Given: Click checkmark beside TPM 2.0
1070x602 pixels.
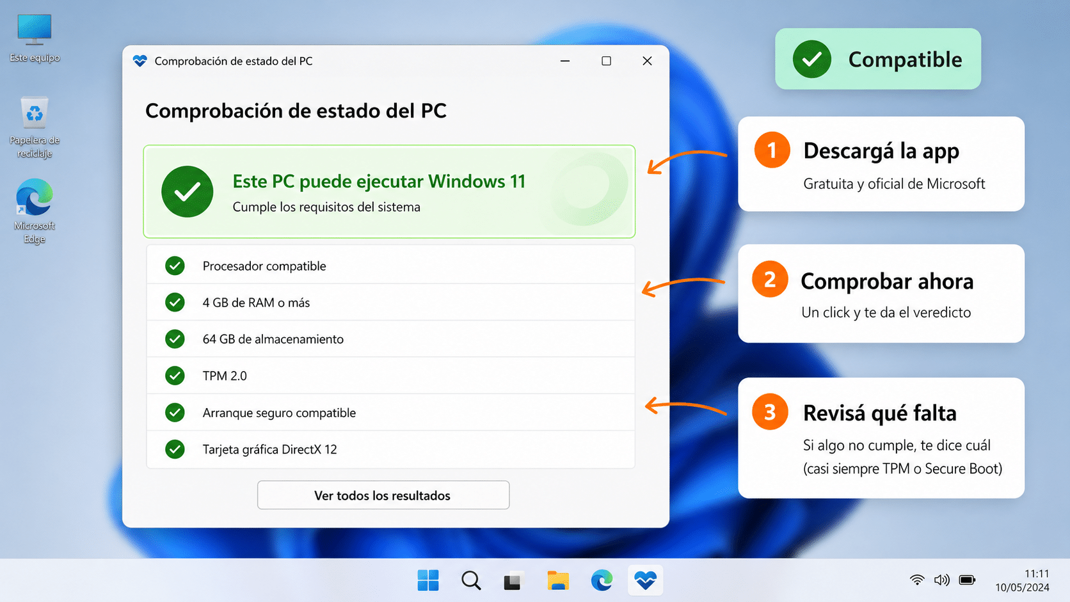Looking at the screenshot, I should tap(175, 376).
